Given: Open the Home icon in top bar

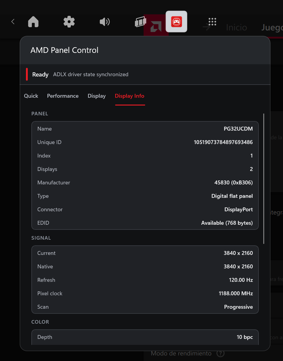Looking at the screenshot, I should (x=33, y=22).
